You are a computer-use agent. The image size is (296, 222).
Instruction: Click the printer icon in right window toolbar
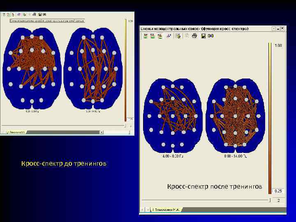coord(194,36)
